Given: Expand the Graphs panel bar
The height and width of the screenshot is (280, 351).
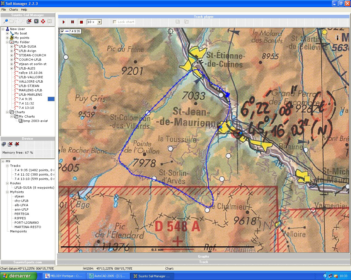Looking at the screenshot, I should [x=203, y=256].
